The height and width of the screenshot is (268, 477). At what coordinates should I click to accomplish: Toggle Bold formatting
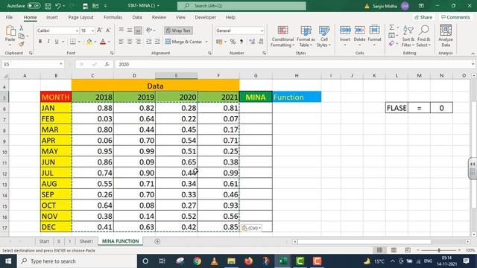coord(40,42)
